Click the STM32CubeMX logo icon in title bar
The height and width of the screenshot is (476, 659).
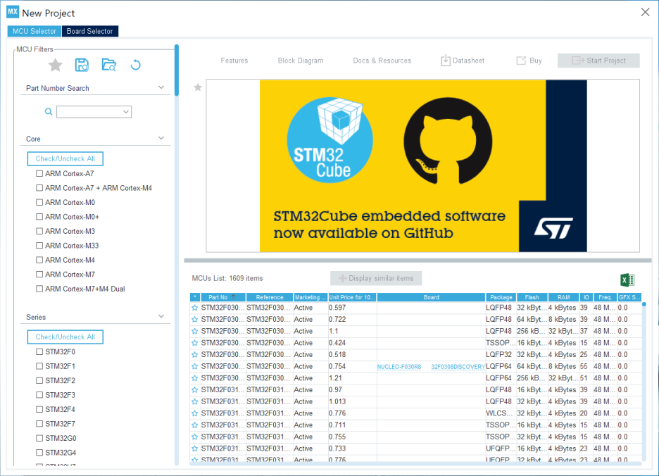tap(13, 12)
